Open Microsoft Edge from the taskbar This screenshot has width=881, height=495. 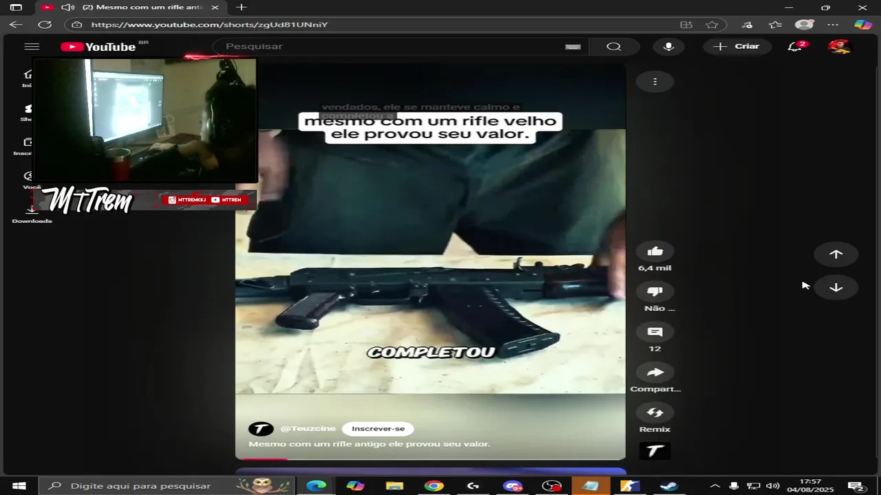click(316, 486)
